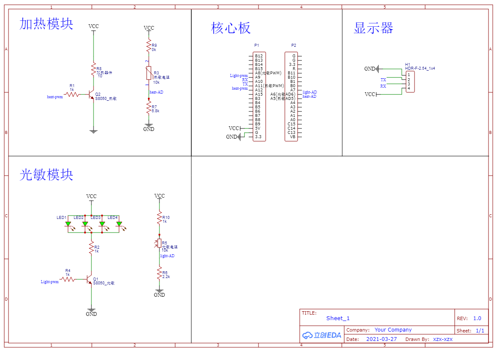Image resolution: width=497 pixels, height=352 pixels.
Task: Select resistor R4 1k symbol
Action: click(x=68, y=279)
